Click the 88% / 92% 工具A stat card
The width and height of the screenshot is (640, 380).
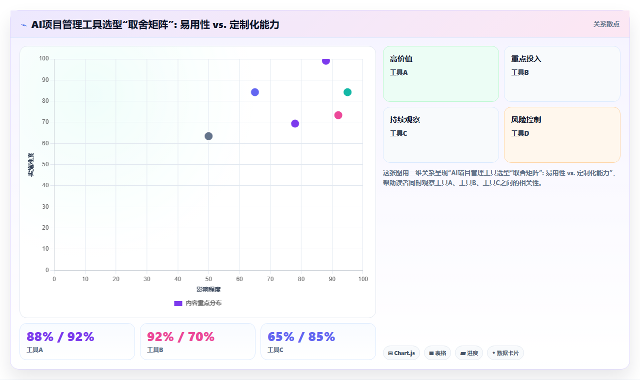click(77, 342)
